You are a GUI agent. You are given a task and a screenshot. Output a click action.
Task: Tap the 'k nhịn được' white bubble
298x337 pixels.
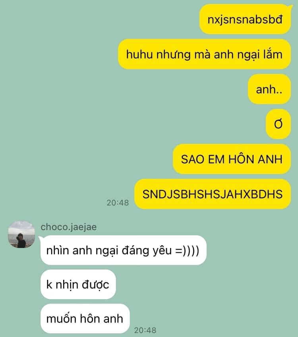tap(78, 285)
